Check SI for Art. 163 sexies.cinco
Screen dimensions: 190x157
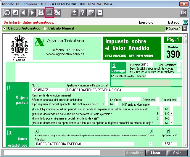click(x=107, y=104)
